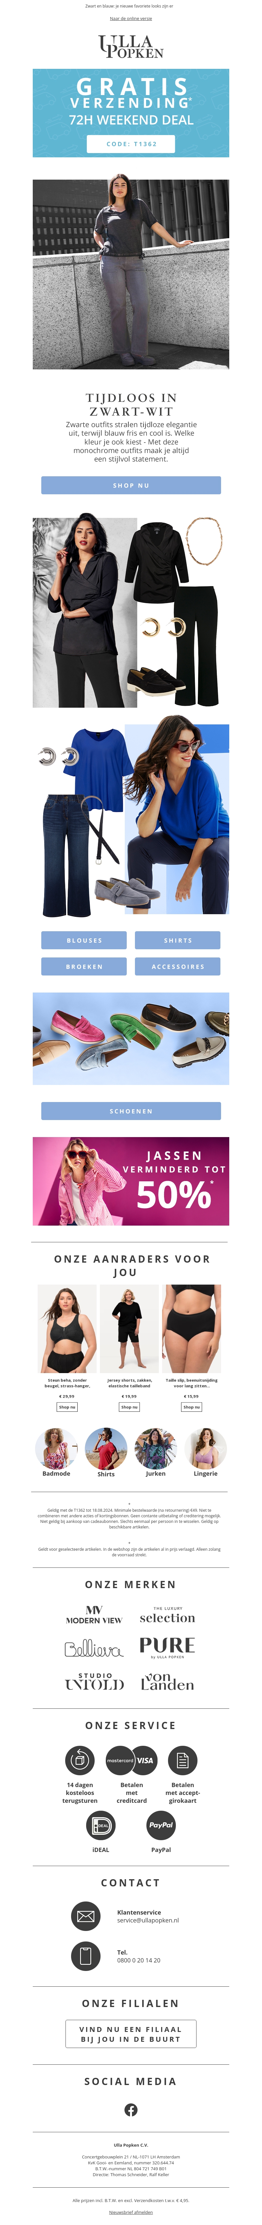Open the Facebook social media icon
The height and width of the screenshot is (2225, 262).
tap(131, 2109)
